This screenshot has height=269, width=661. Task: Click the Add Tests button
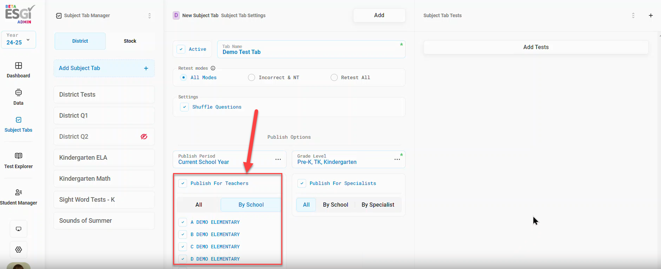[536, 47]
